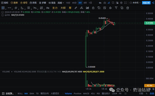Open the 高级 advanced options
This screenshot has width=155, height=96.
point(33,3)
